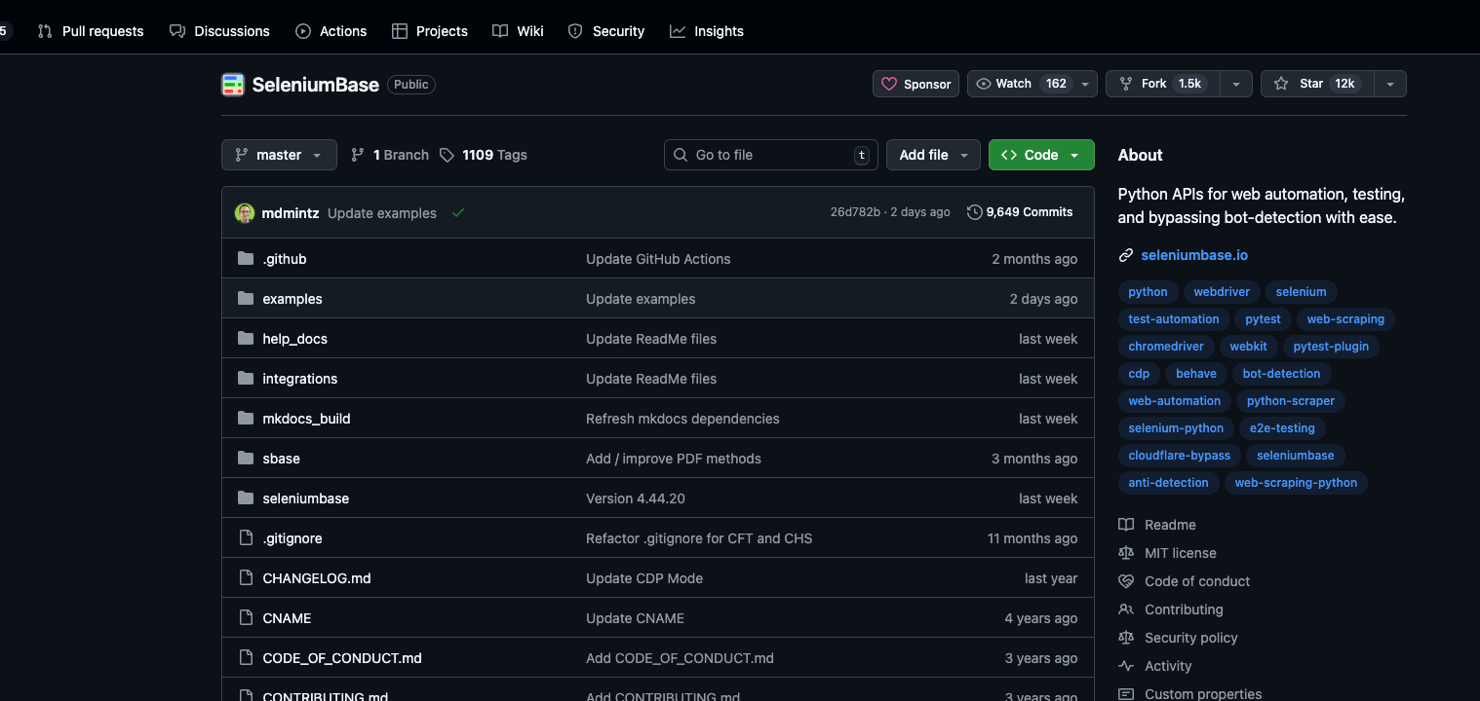
Task: Star the SeleniumBase repository
Action: (x=1316, y=83)
